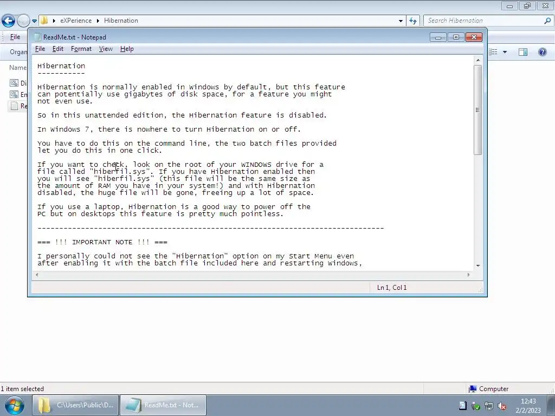The image size is (555, 416).
Task: Click Notepad horizontal scroll right arrow
Action: pos(469,275)
